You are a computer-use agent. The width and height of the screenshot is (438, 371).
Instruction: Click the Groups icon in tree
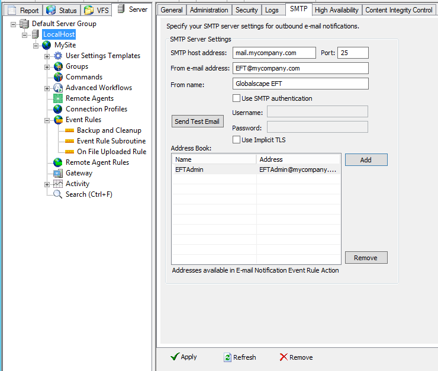point(58,66)
